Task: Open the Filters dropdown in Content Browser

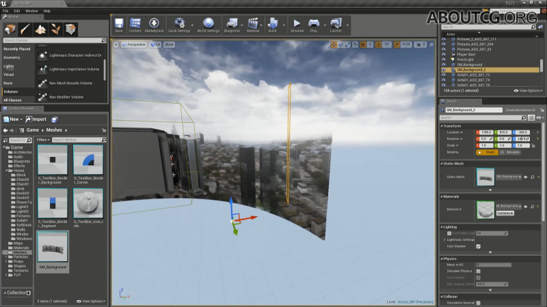Action: (43, 140)
